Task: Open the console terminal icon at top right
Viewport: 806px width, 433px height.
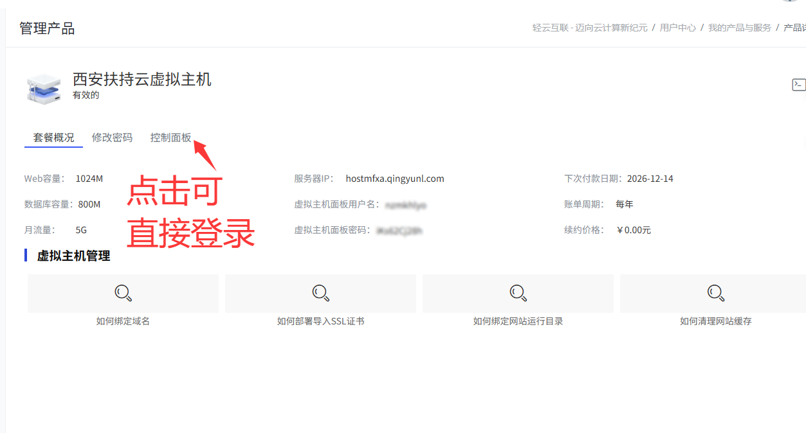Action: pos(798,84)
